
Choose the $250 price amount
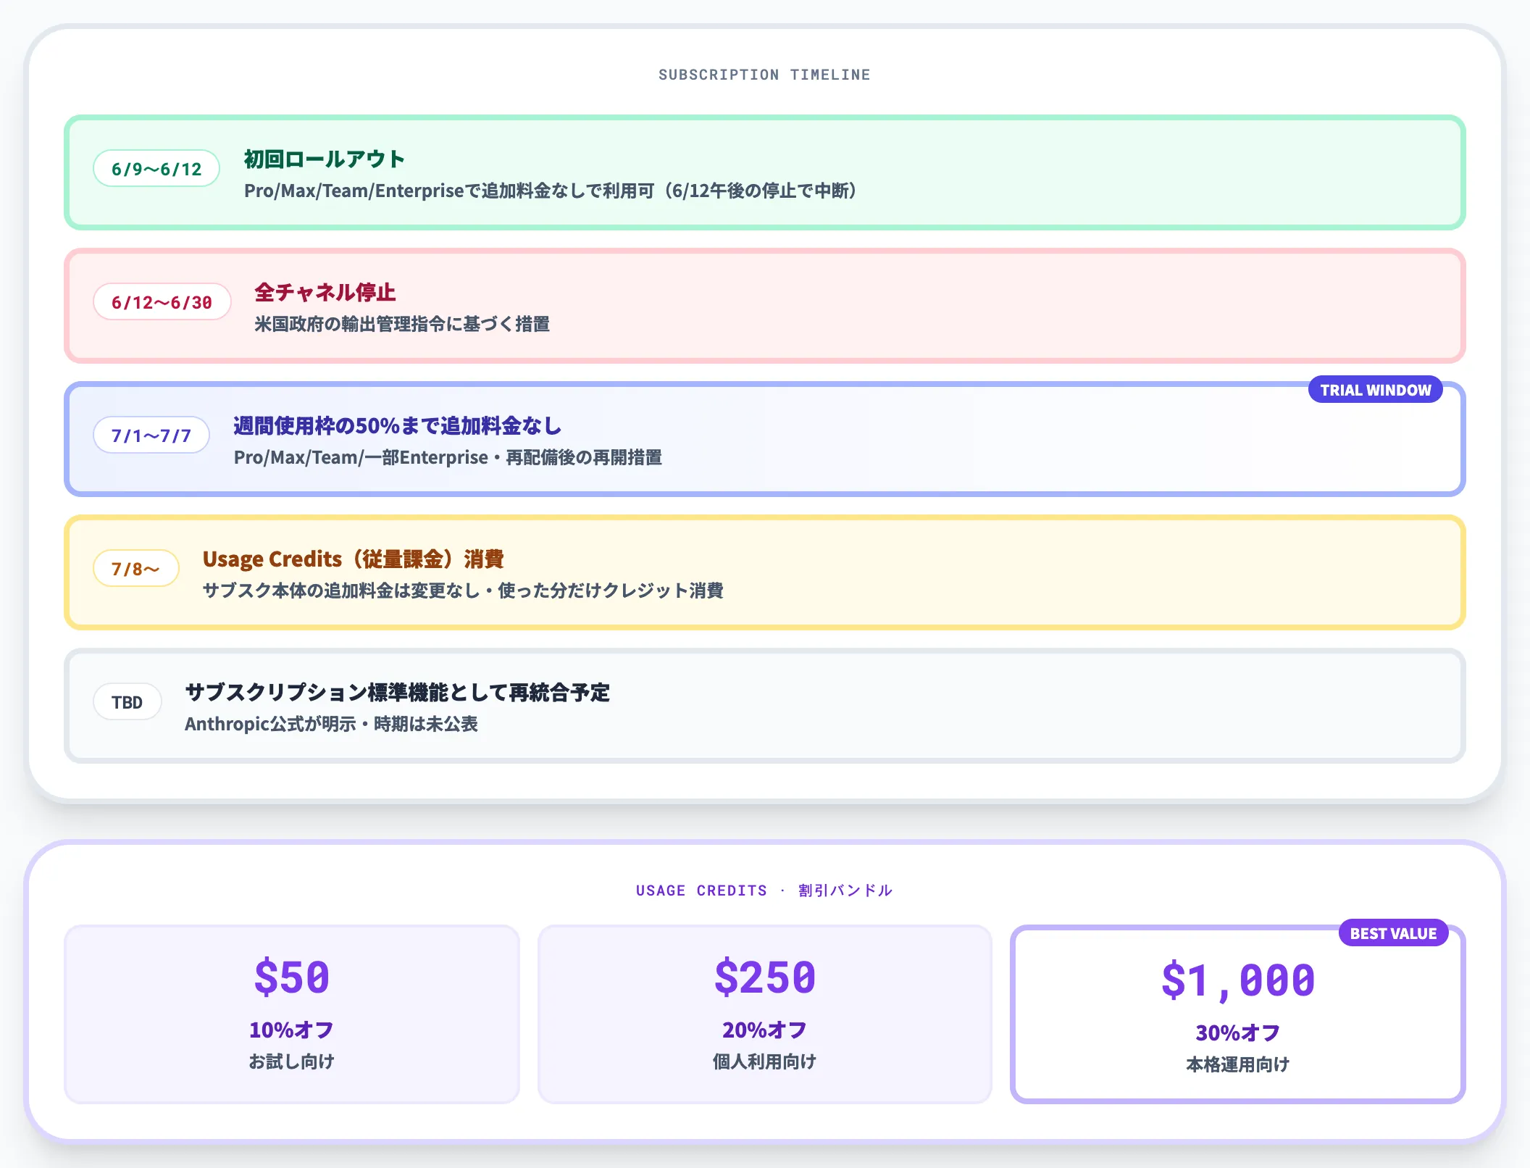tap(765, 977)
